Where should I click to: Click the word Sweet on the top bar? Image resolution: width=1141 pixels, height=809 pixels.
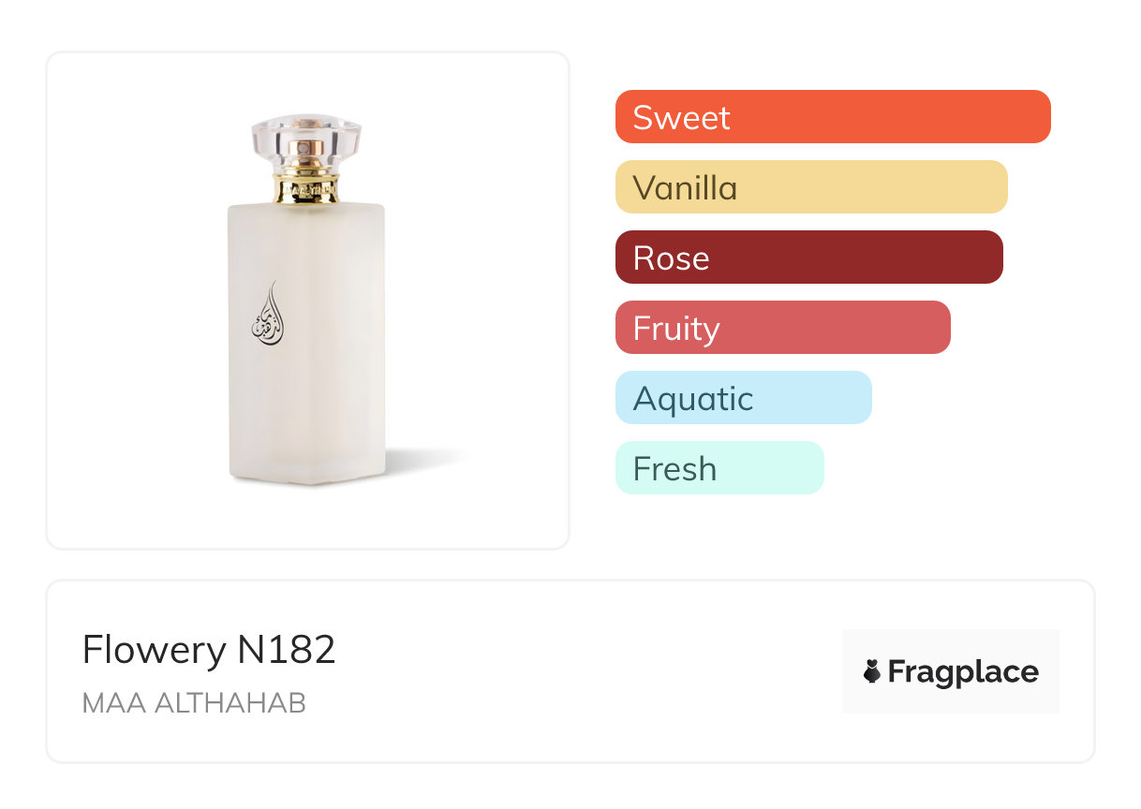click(x=681, y=118)
